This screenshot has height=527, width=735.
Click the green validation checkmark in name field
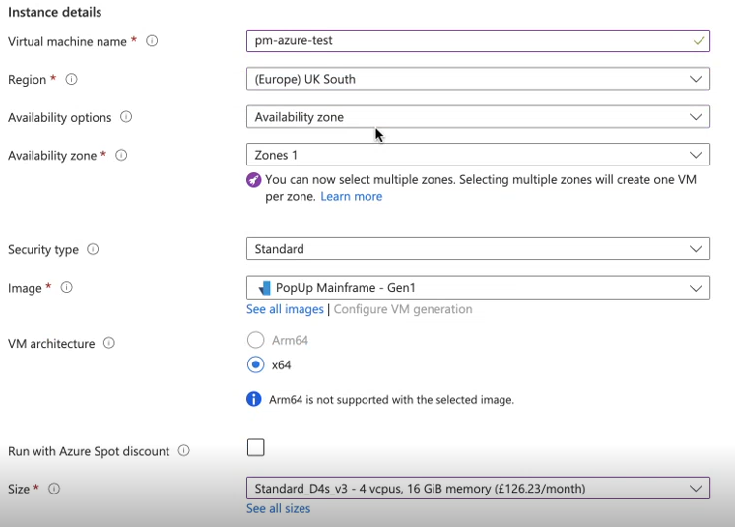[x=699, y=40]
